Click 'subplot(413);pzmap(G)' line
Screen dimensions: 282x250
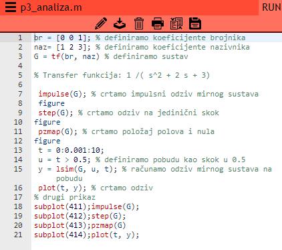point(80,225)
